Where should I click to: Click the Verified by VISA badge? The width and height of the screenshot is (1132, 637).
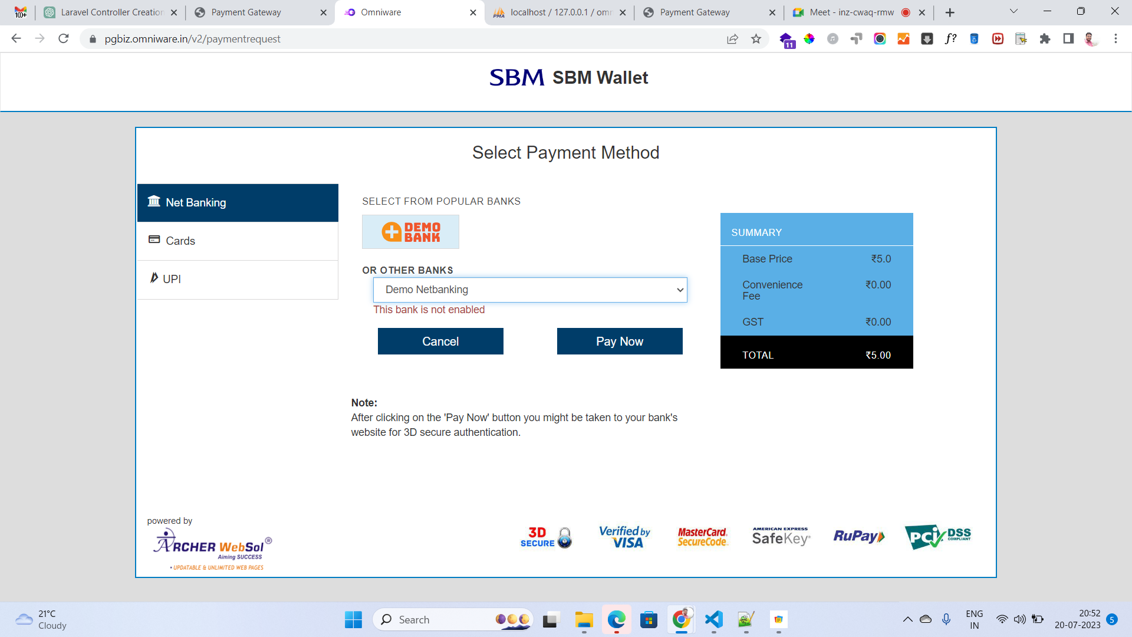point(624,537)
